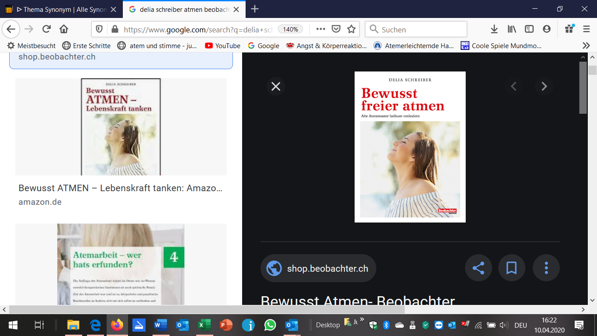
Task: Open Atemerleichternde Ha bookmark
Action: (x=414, y=45)
